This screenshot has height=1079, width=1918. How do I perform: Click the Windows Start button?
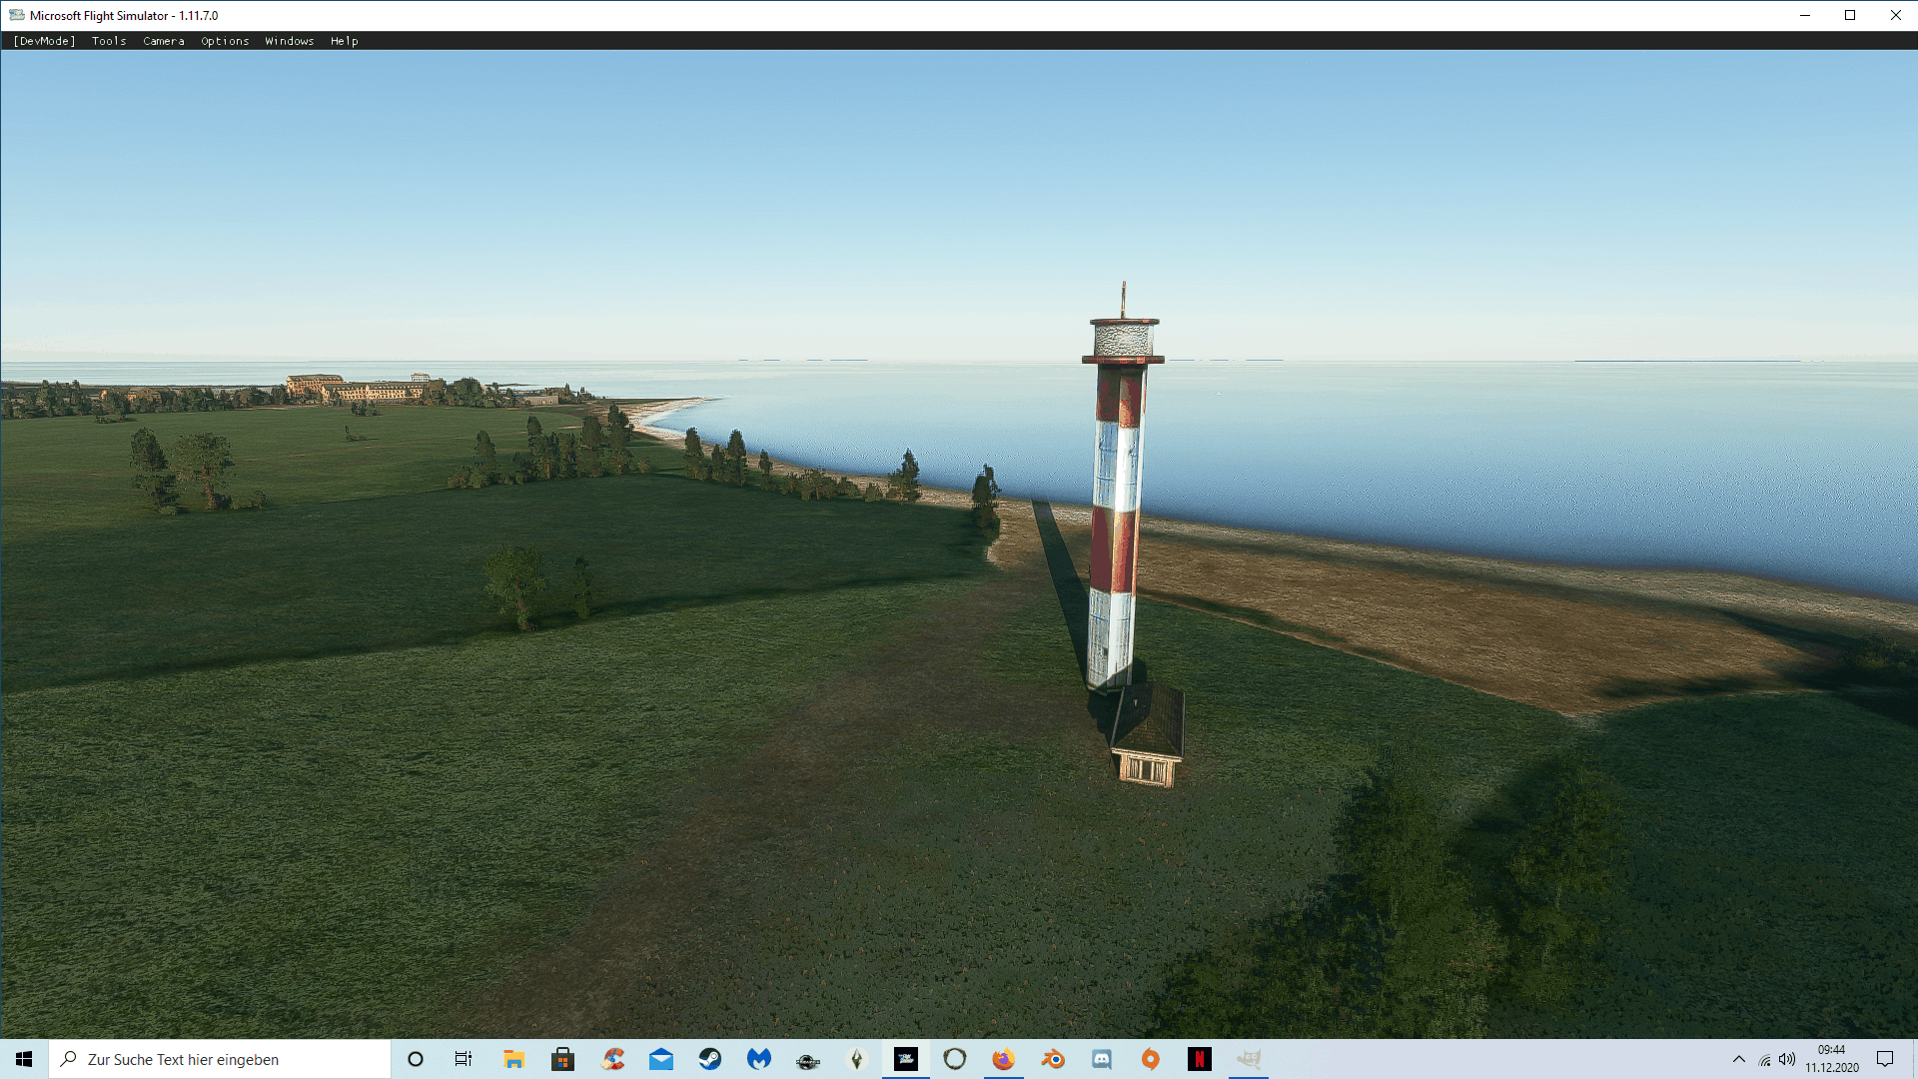(24, 1059)
